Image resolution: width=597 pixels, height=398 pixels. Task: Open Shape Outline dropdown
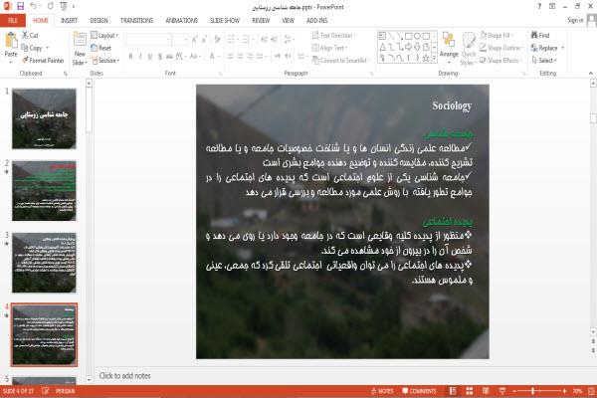(501, 48)
